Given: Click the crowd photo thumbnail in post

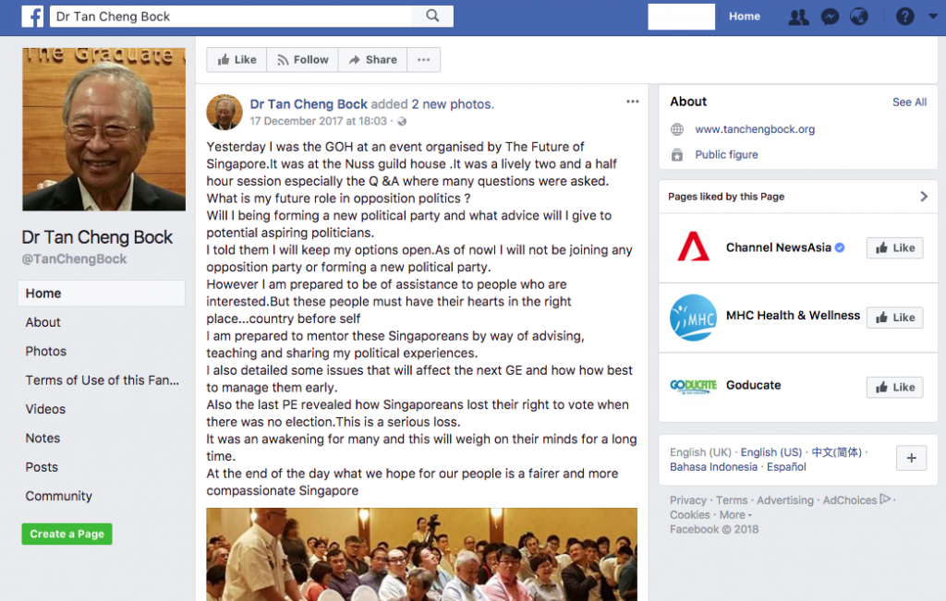Looking at the screenshot, I should (x=421, y=554).
